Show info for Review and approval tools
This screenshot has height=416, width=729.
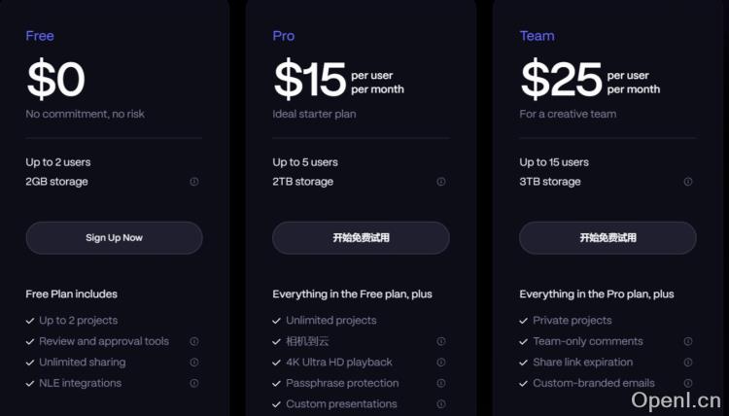click(x=194, y=341)
